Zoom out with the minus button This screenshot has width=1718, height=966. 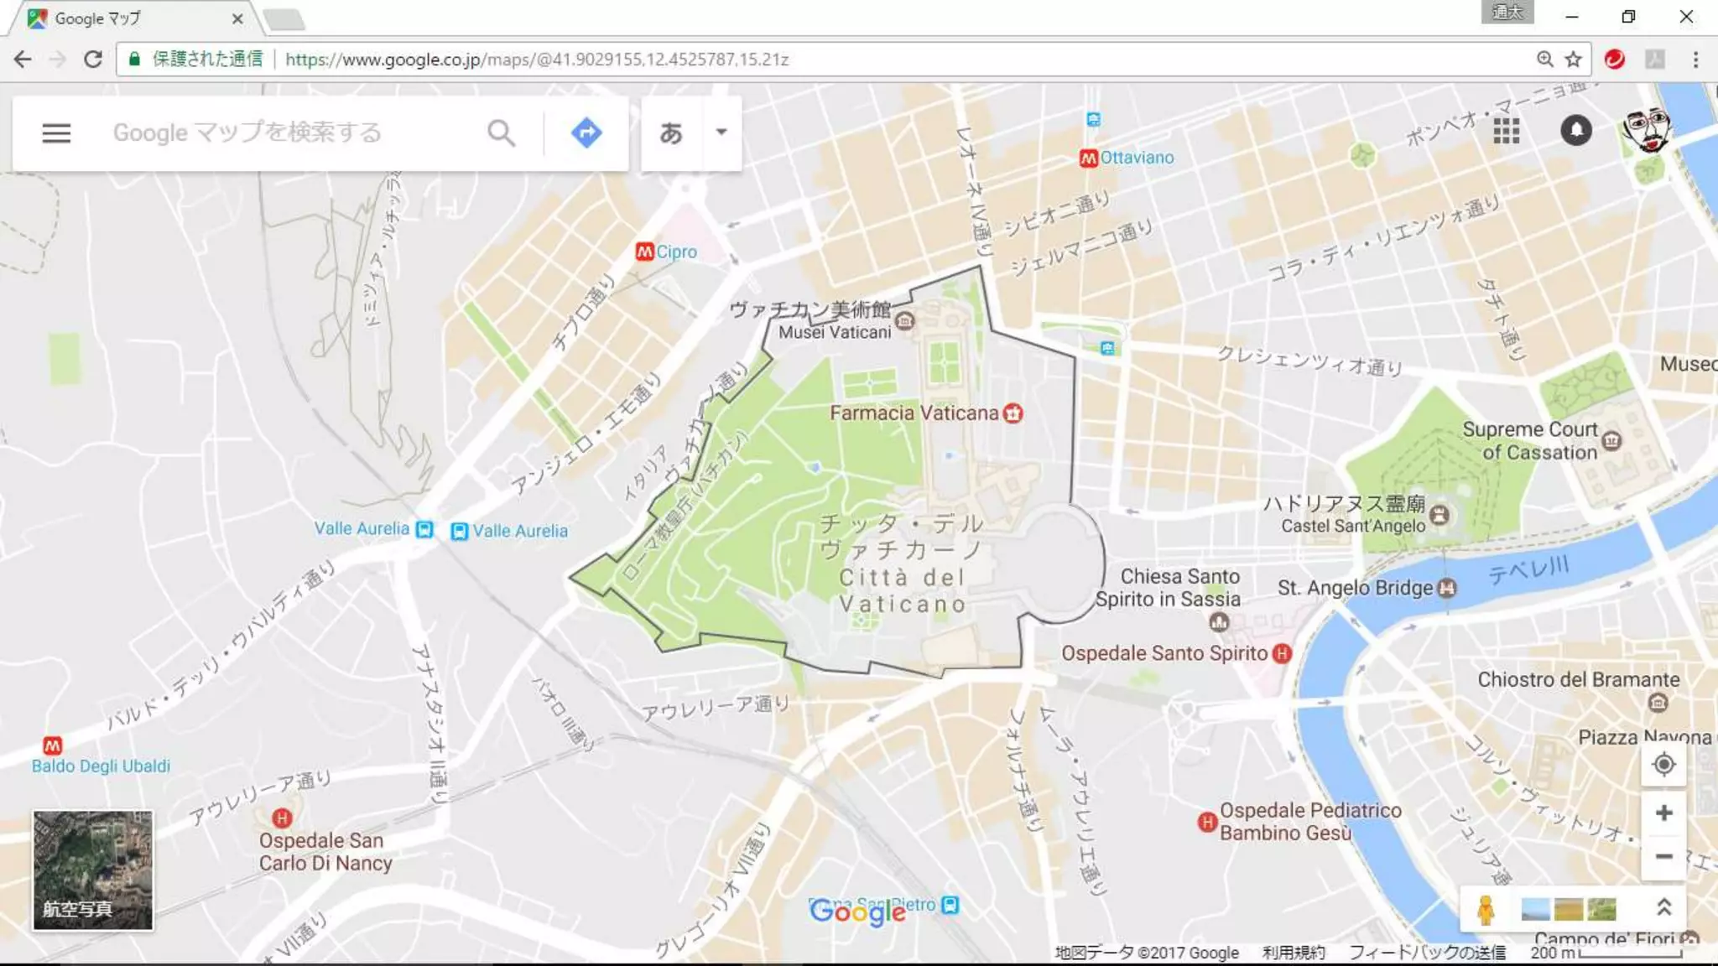pos(1663,856)
